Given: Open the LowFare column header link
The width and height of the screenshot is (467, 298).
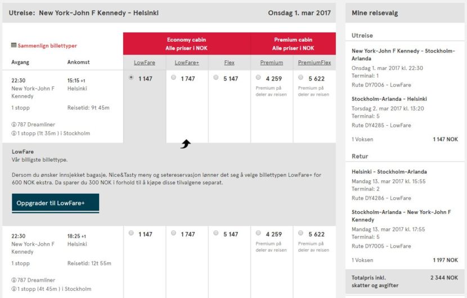Looking at the screenshot, I should pyautogui.click(x=145, y=63).
